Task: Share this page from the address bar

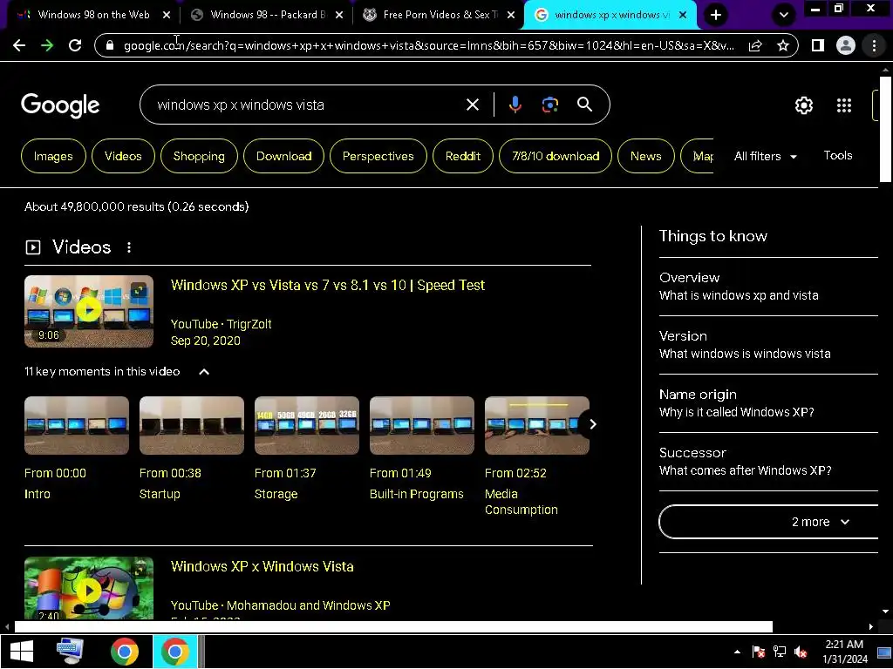Action: 755,45
